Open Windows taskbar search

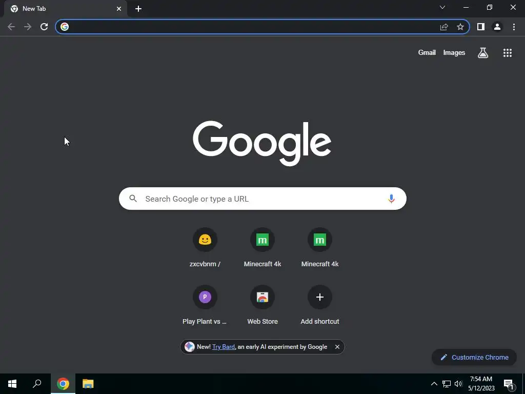37,384
